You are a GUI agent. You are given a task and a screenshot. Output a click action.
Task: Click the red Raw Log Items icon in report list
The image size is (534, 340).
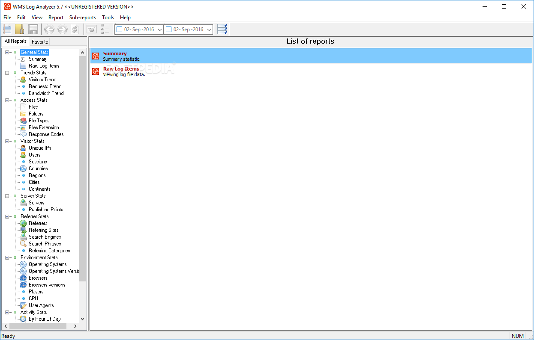[96, 71]
